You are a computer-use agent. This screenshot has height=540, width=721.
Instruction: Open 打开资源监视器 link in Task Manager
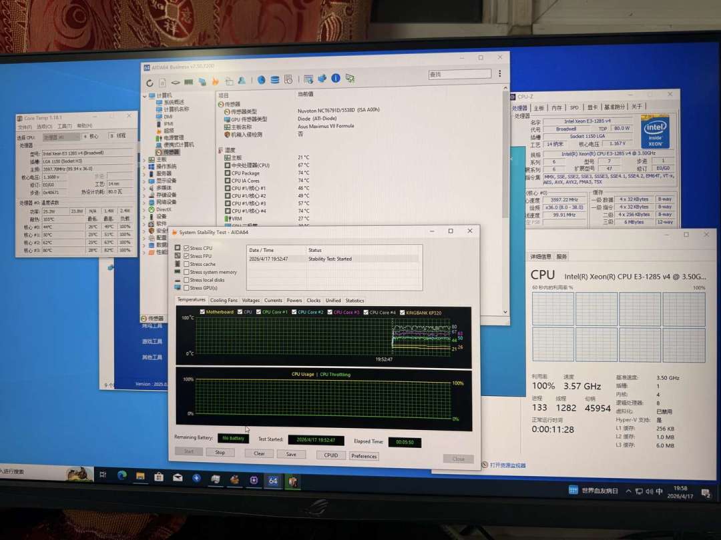507,465
